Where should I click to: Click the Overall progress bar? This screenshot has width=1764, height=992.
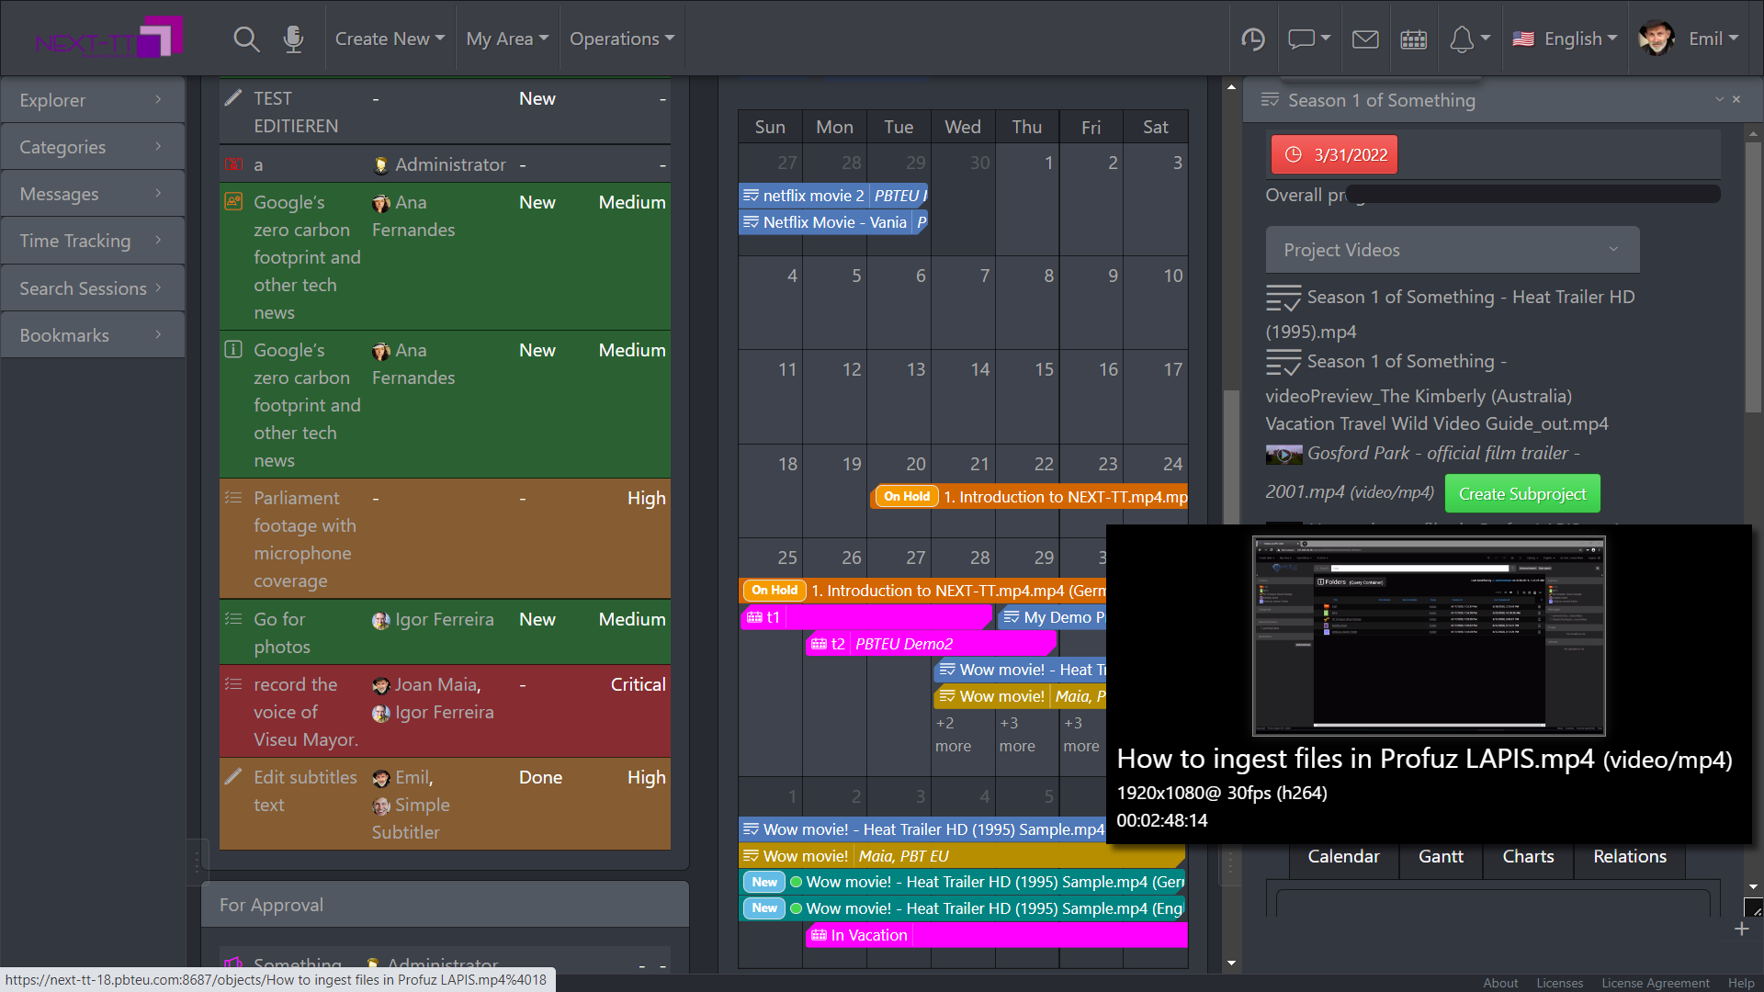point(1534,194)
